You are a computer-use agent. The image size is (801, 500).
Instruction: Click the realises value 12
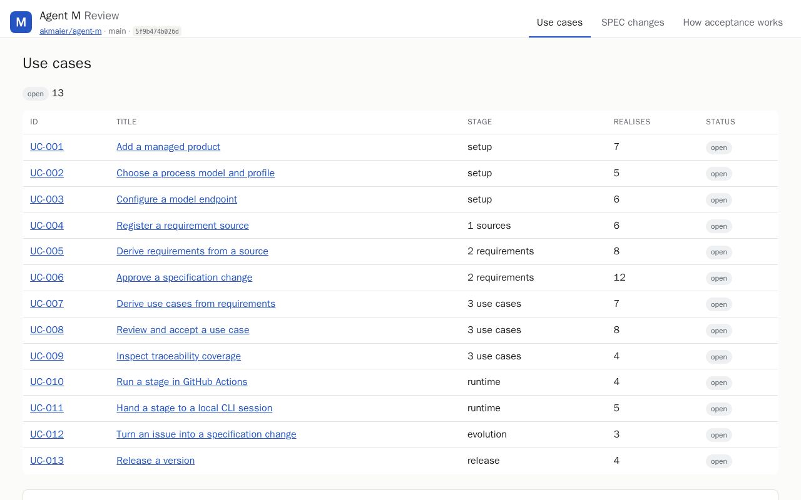[620, 277]
